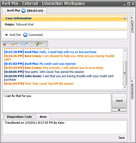
Task: Click the chat transcript scrollbar thumb
Action: tap(125, 73)
